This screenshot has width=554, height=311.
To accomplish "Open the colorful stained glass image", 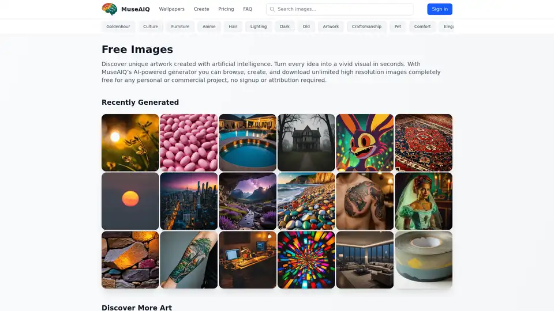I will point(306,260).
